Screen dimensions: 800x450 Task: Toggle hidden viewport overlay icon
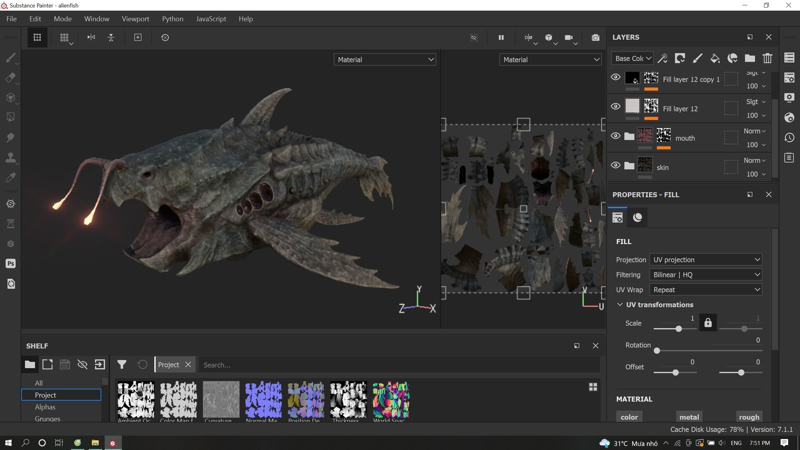(474, 37)
